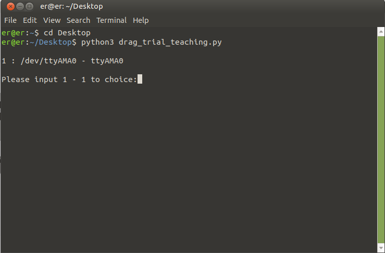The height and width of the screenshot is (253, 385).
Task: Click the green 'er@er:~/Desktop$' prompt
Action: [x=39, y=42]
